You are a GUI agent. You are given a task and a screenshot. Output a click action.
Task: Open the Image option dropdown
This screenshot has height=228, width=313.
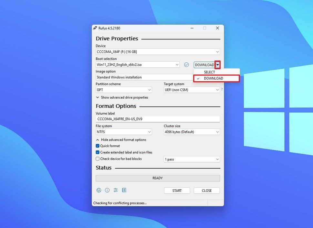[145, 77]
